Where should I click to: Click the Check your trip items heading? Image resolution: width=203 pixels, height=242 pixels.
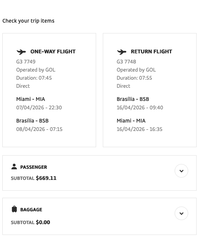[x=28, y=21]
